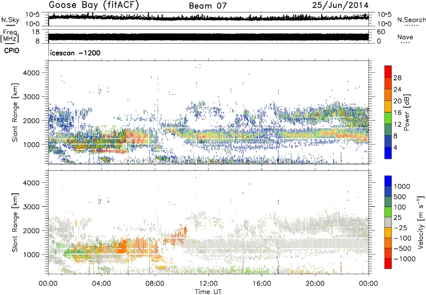Pick the red top segment of Power color bar
Image resolution: width=426 pixels, height=295 pixels.
[388, 72]
